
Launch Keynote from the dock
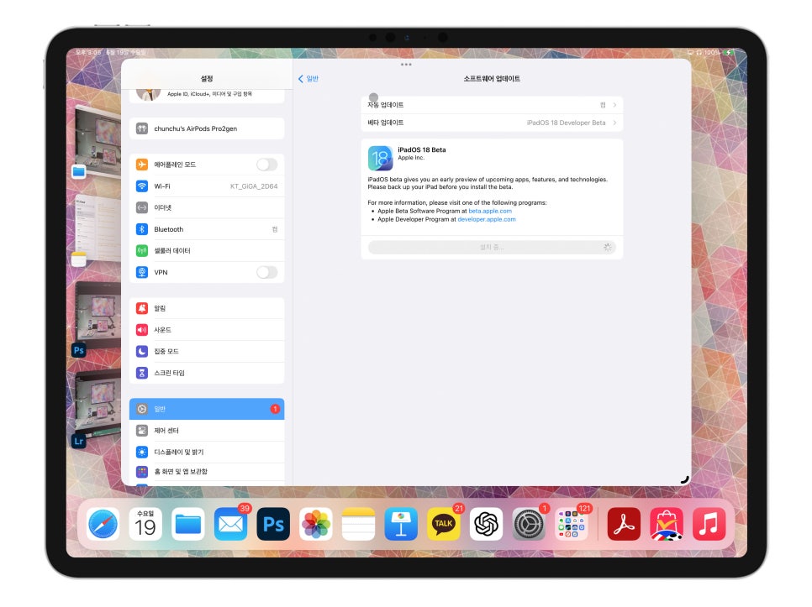pyautogui.click(x=401, y=524)
